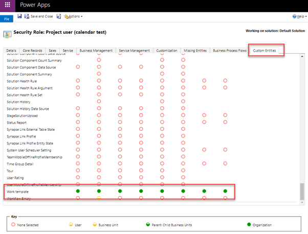Screen dimensions: 308x234
Task: Select the Custom Entities tab
Action: click(x=265, y=51)
